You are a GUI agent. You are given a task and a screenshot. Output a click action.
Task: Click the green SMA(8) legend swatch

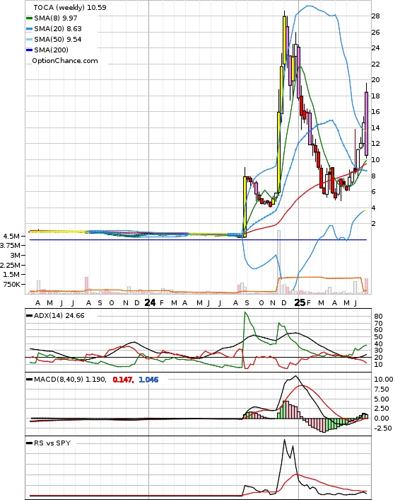[29, 18]
